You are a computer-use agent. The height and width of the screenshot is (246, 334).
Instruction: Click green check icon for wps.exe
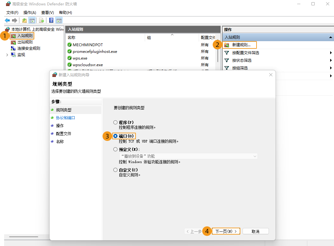(x=70, y=58)
